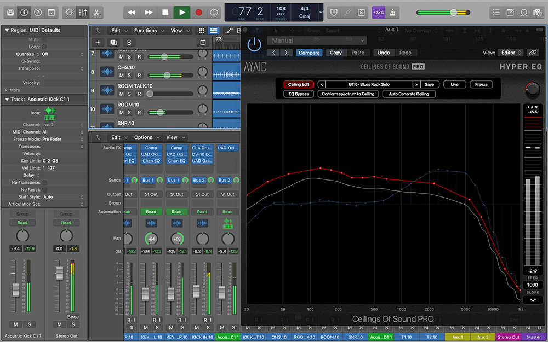Toggle the Mixer faders icon
Screen dimensions: 548x342
(x=83, y=13)
